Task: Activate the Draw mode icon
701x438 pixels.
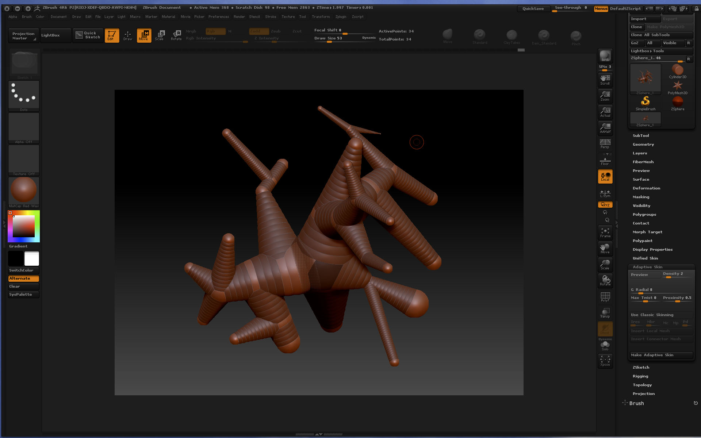Action: click(127, 35)
